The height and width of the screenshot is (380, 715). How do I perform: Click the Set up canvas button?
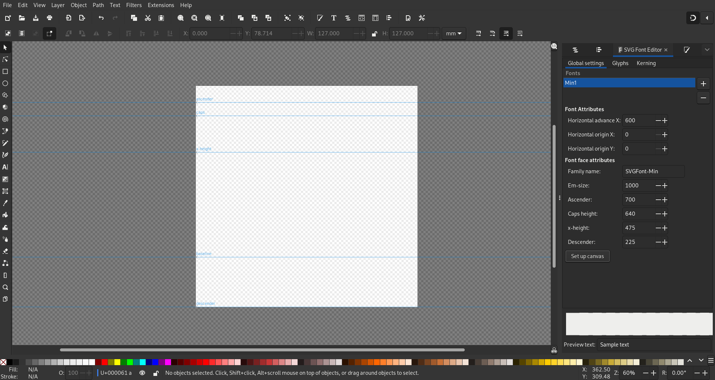[x=587, y=256]
